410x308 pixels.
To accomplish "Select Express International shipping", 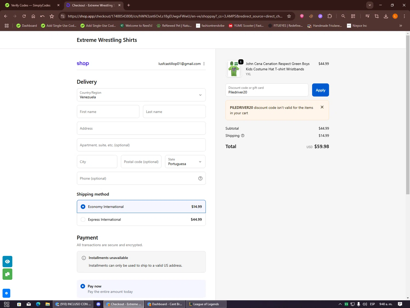I will (x=141, y=220).
